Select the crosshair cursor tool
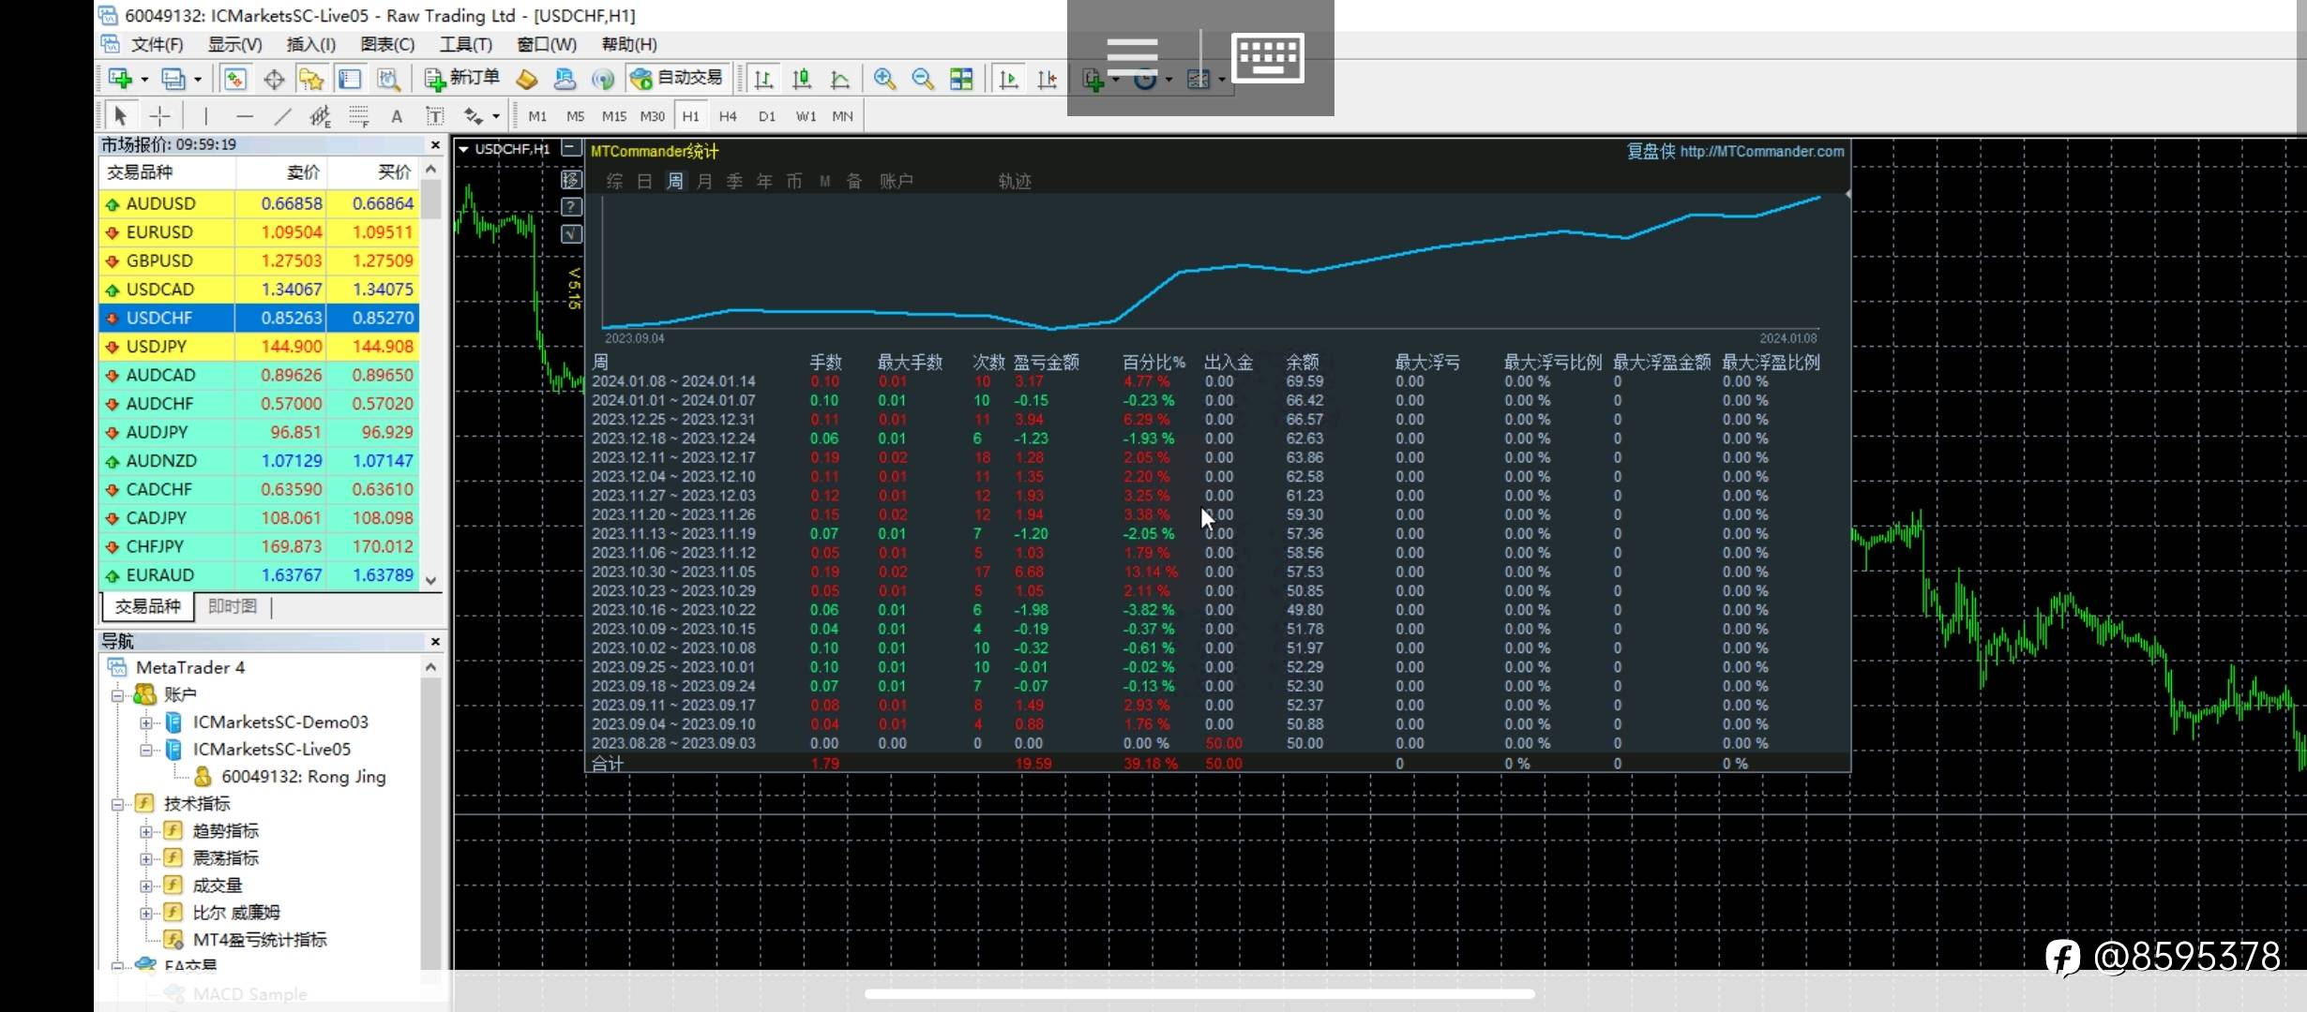Screen dimensions: 2307x1012 [x=160, y=116]
